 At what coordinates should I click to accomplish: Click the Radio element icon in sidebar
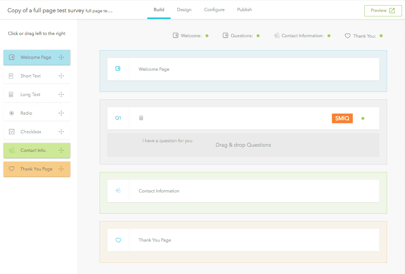pos(11,113)
